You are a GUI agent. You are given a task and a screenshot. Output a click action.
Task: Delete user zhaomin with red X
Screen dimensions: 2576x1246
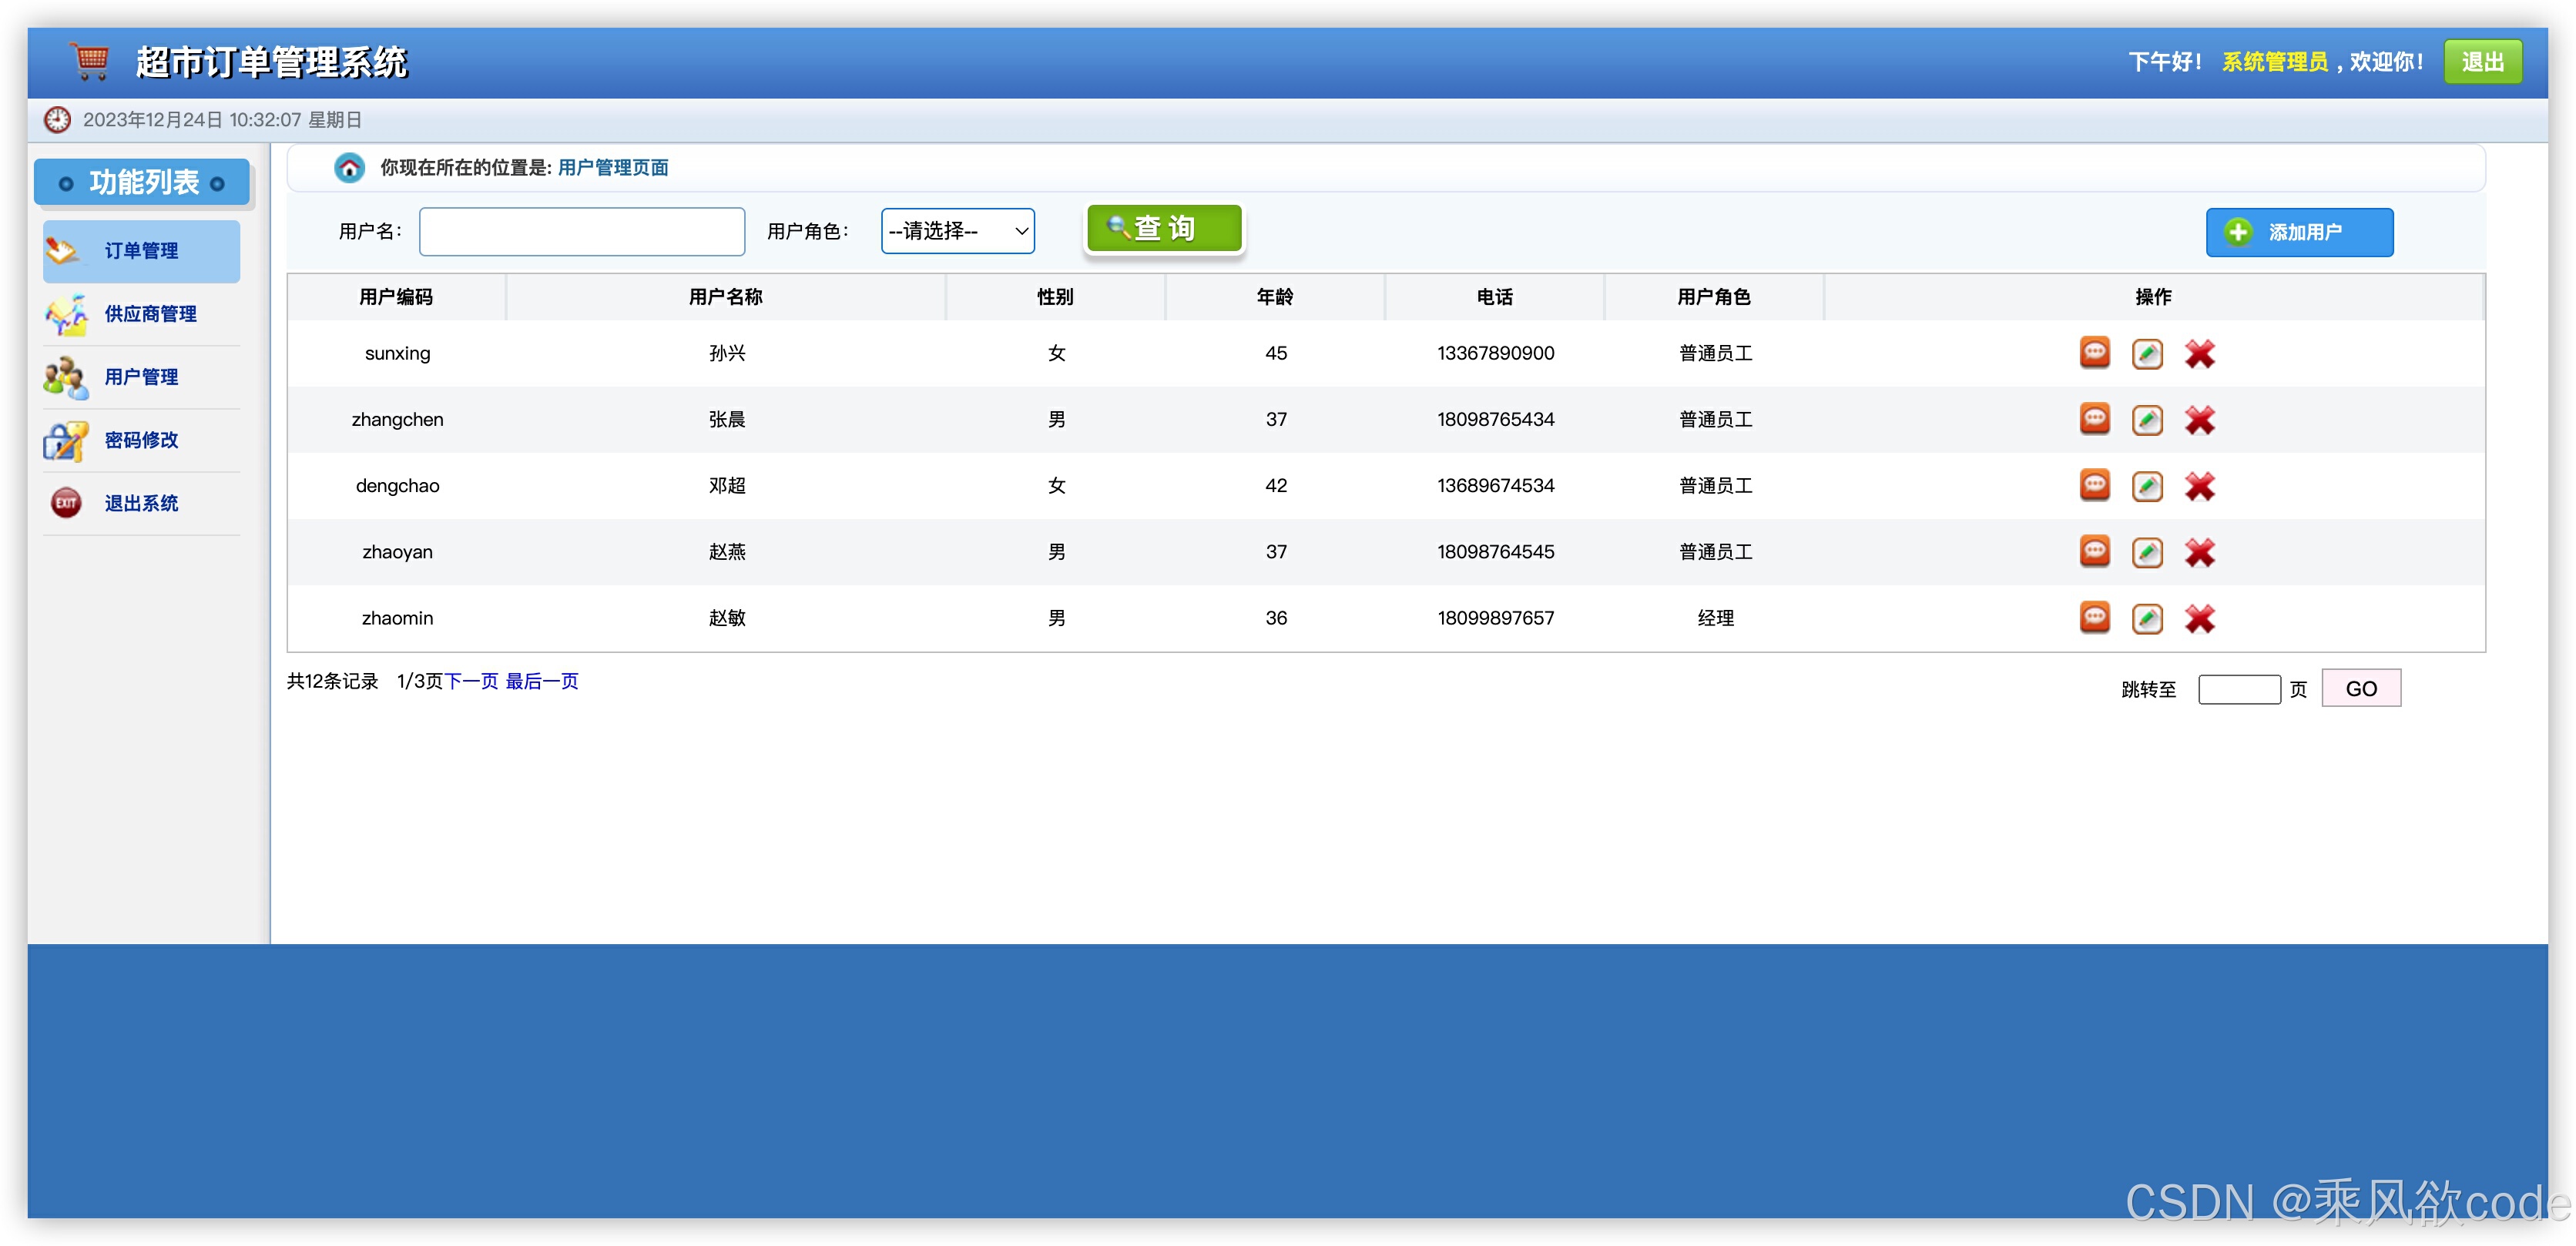(2199, 618)
